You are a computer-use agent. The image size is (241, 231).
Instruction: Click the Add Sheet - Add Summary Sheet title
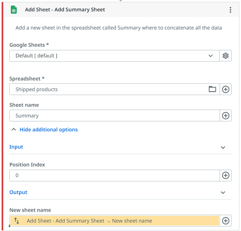[65, 10]
